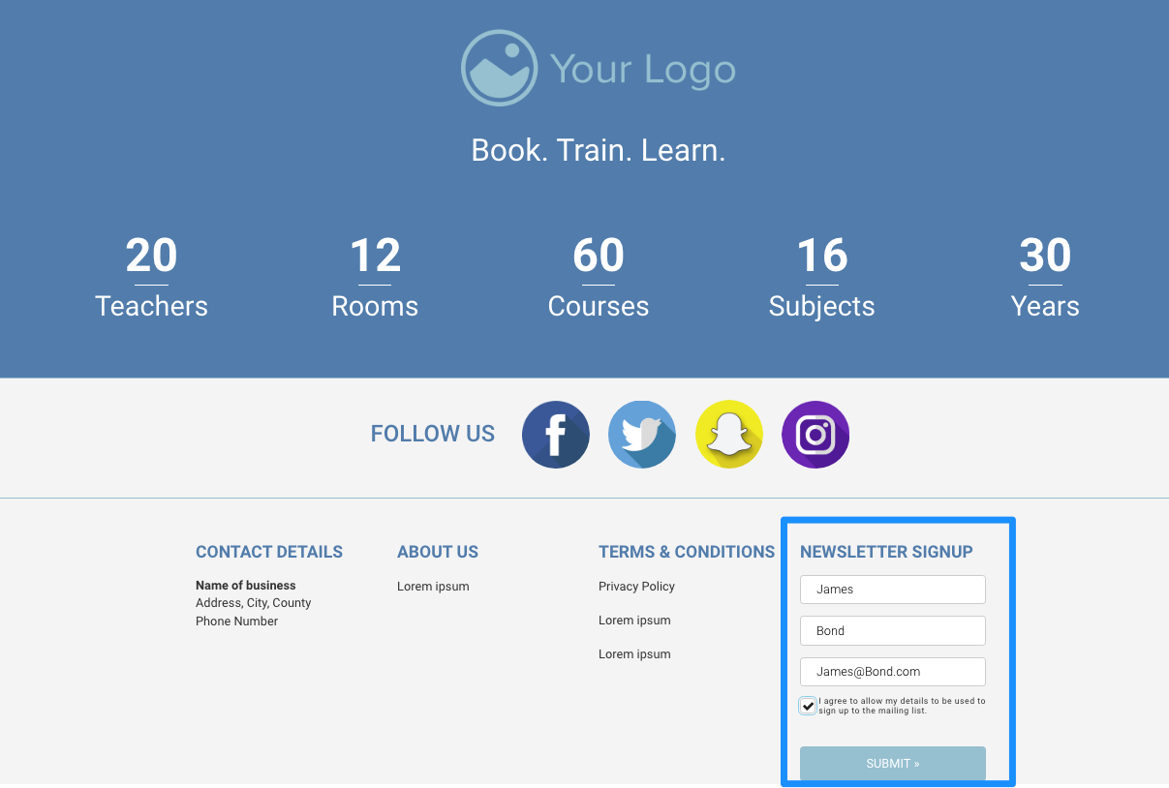Image resolution: width=1169 pixels, height=788 pixels.
Task: Click the last name field containing Bond
Action: (892, 630)
